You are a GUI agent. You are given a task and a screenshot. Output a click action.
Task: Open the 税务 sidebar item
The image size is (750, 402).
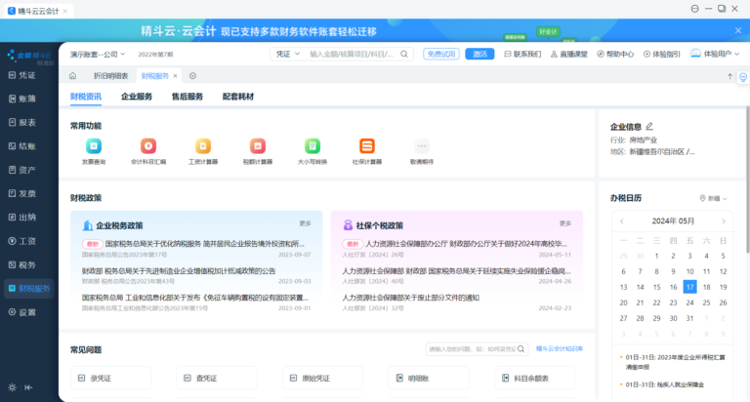[x=22, y=264]
